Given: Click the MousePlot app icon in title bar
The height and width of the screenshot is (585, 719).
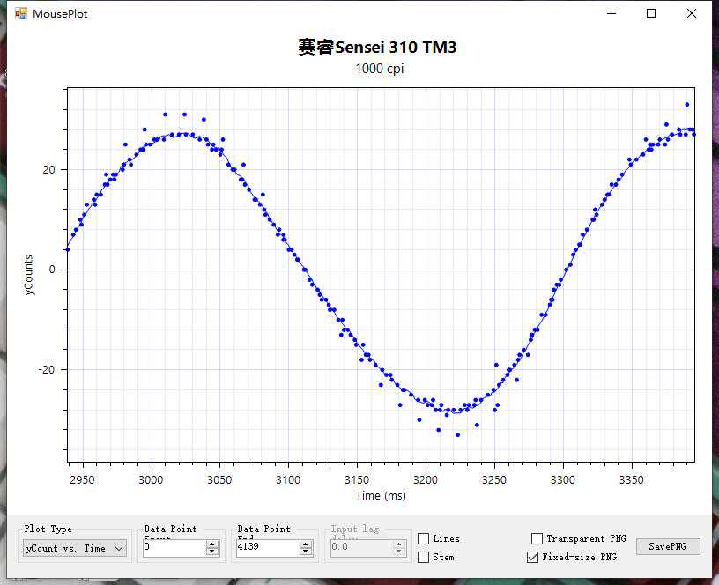Looking at the screenshot, I should click(x=21, y=13).
